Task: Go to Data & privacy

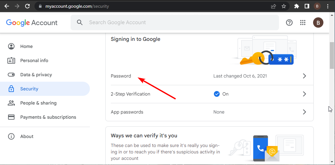Action: (36, 75)
